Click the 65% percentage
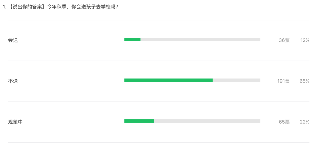The image size is (322, 149). [304, 81]
